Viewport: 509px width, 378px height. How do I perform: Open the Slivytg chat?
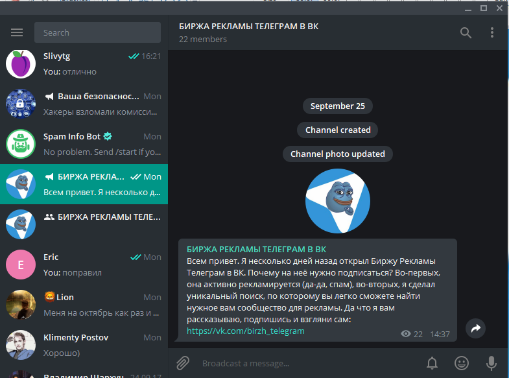click(84, 64)
